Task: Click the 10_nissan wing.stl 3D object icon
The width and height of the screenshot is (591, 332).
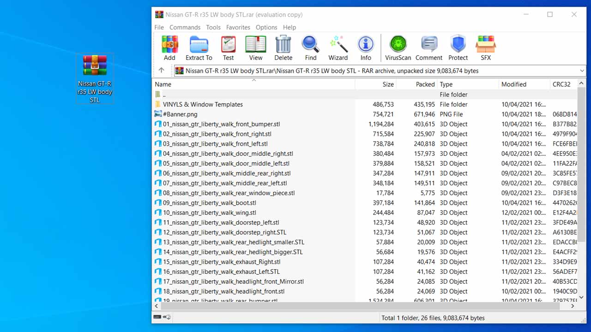Action: (x=158, y=213)
